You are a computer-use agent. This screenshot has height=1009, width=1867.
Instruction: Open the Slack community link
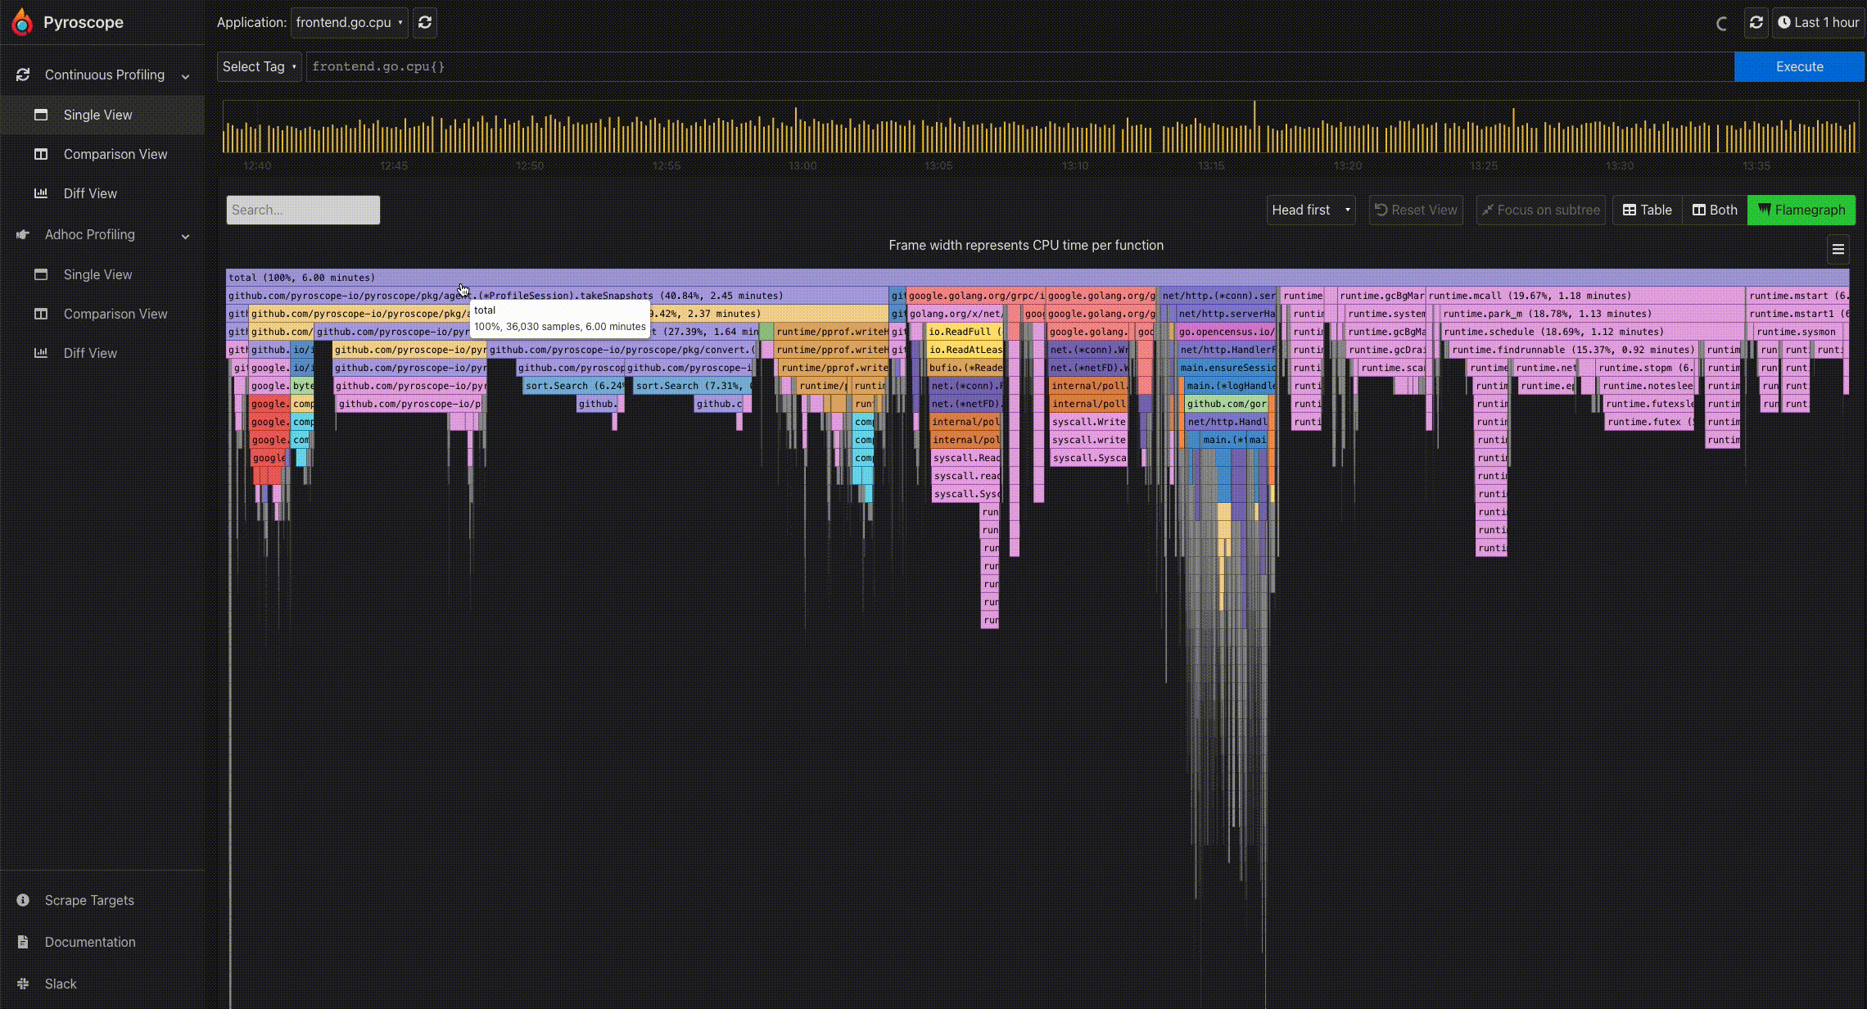61,984
